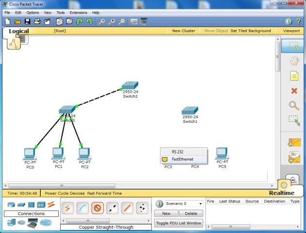
Task: Switch to Realtime mode tab
Action: 282,193
